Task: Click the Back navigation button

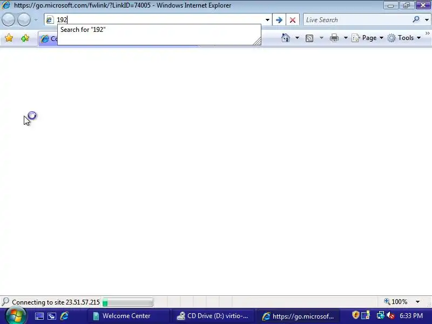Action: tap(8, 20)
